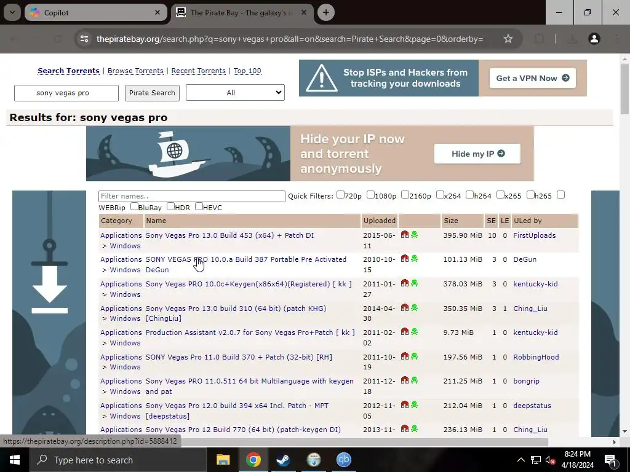The height and width of the screenshot is (472, 630).
Task: Click the horizontal scrollbar right arrow
Action: pos(614,442)
